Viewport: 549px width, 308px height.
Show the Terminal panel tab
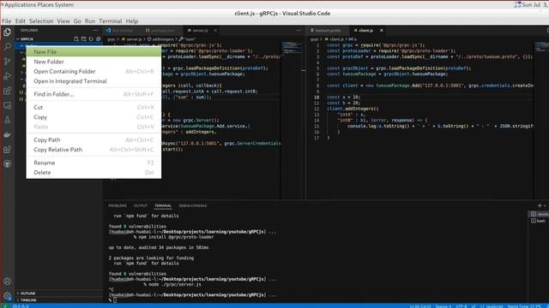163,205
